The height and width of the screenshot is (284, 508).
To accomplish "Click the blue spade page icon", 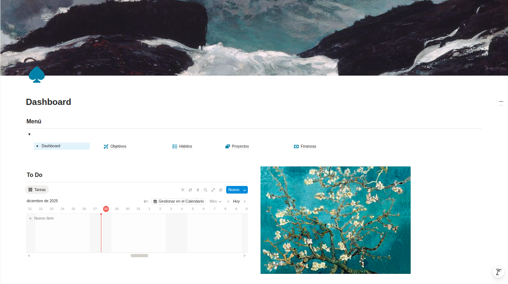I will [x=37, y=75].
